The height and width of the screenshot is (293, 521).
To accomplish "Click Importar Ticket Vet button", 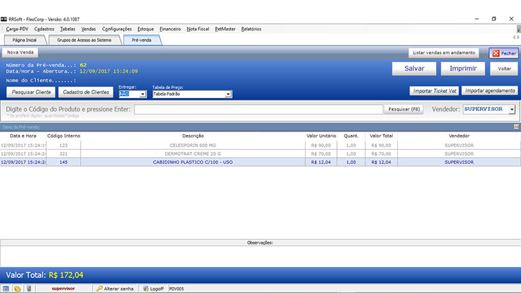I will 434,90.
